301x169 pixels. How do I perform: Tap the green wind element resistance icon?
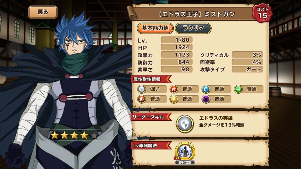238,89
